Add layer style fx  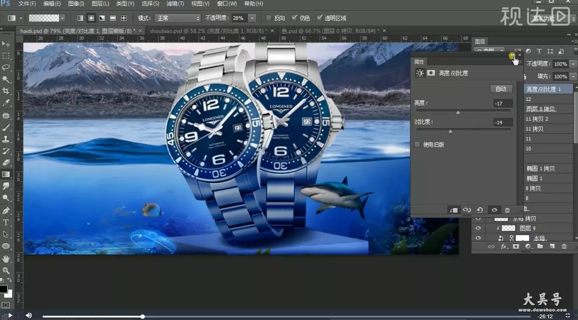504,247
